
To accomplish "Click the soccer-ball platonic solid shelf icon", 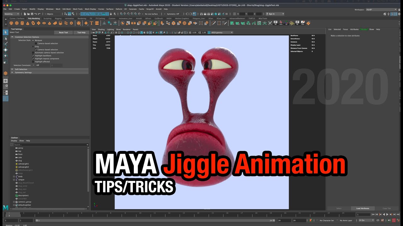I will [78, 23].
